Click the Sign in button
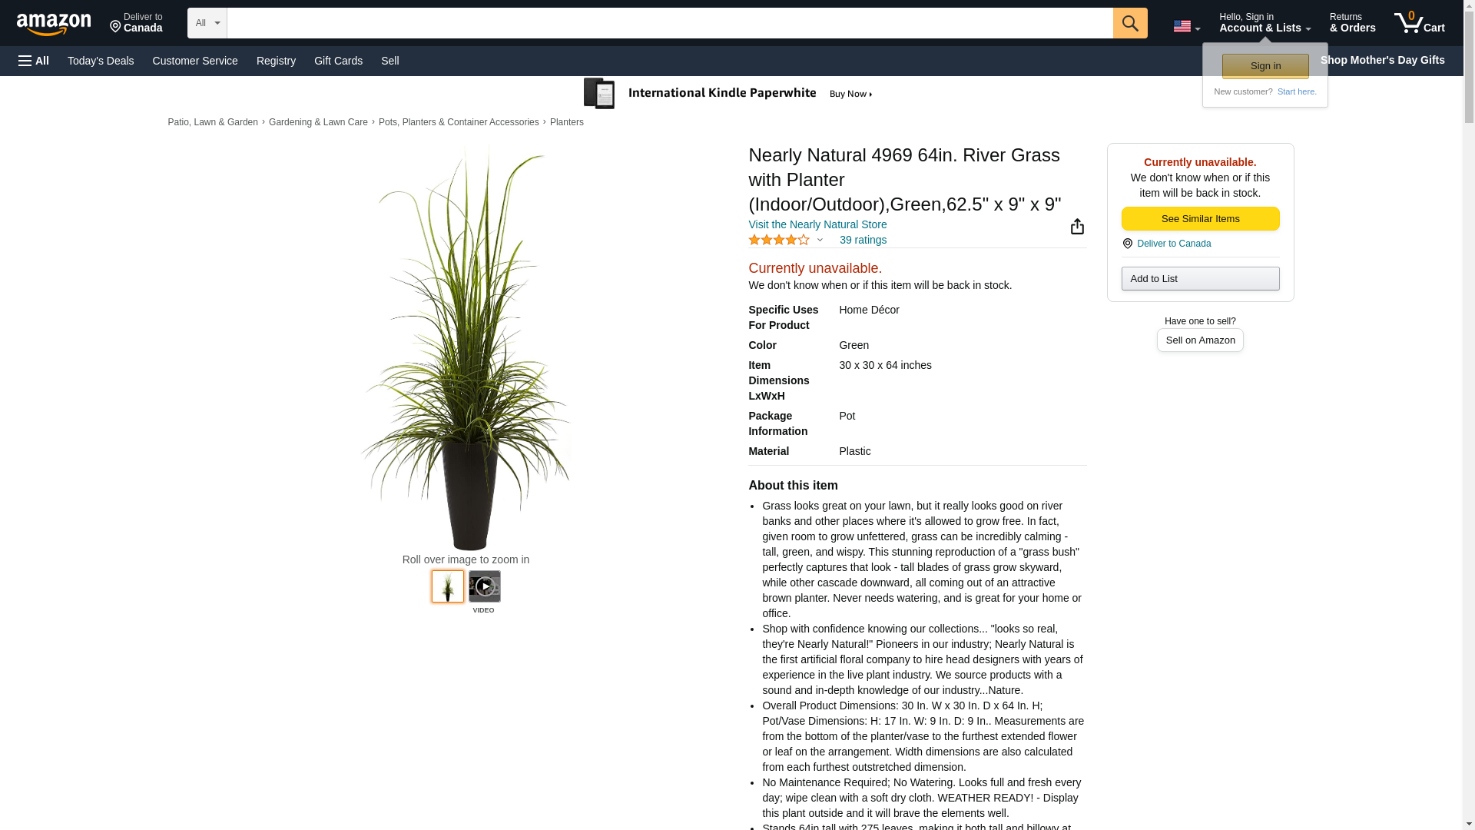The width and height of the screenshot is (1475, 830). tap(1265, 66)
